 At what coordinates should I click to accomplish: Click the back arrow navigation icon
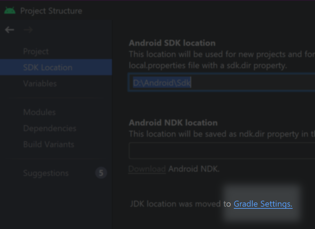tap(9, 30)
